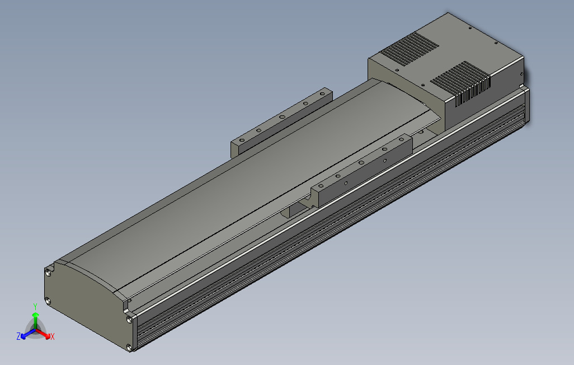Select a screw hole on the end cap
The image size is (574, 365).
(48, 272)
